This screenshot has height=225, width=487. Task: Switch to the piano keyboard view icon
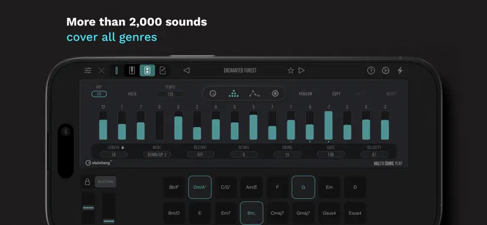tap(131, 71)
